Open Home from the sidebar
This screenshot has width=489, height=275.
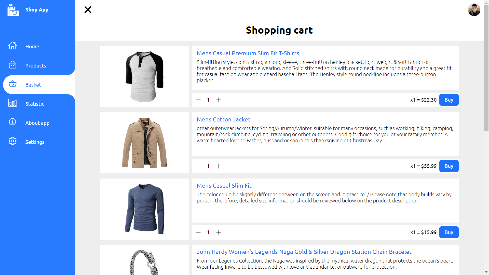32,47
